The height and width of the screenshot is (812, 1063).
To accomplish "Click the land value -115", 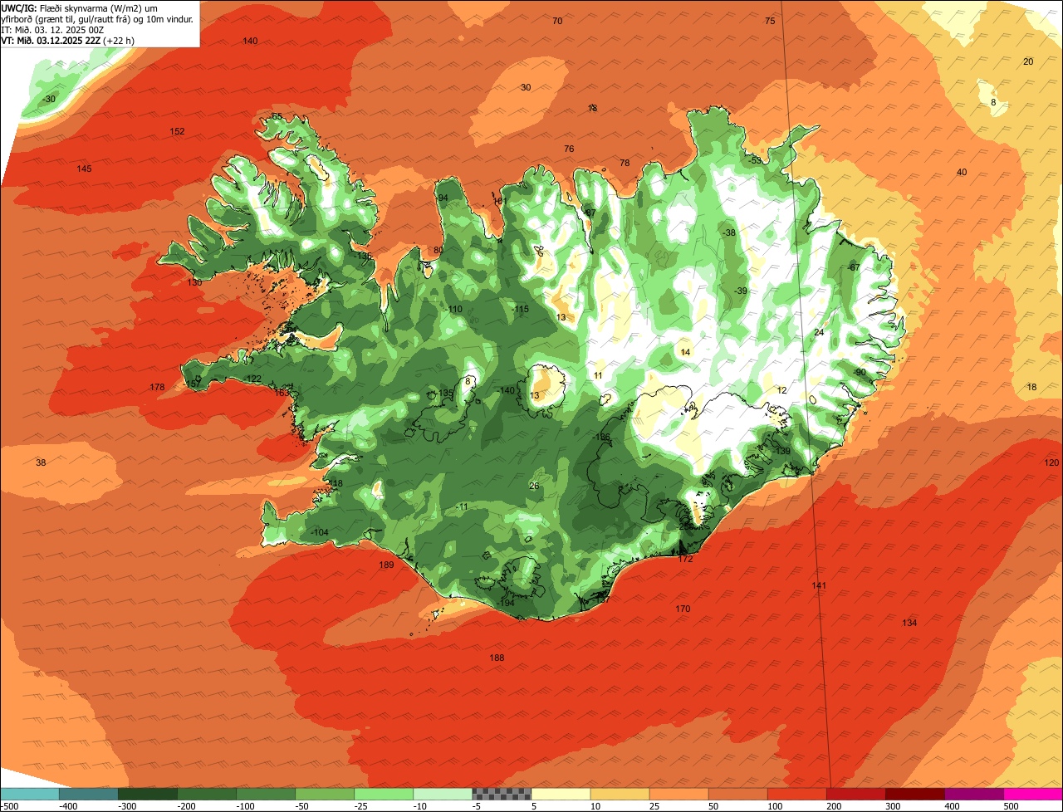I will click(x=521, y=309).
